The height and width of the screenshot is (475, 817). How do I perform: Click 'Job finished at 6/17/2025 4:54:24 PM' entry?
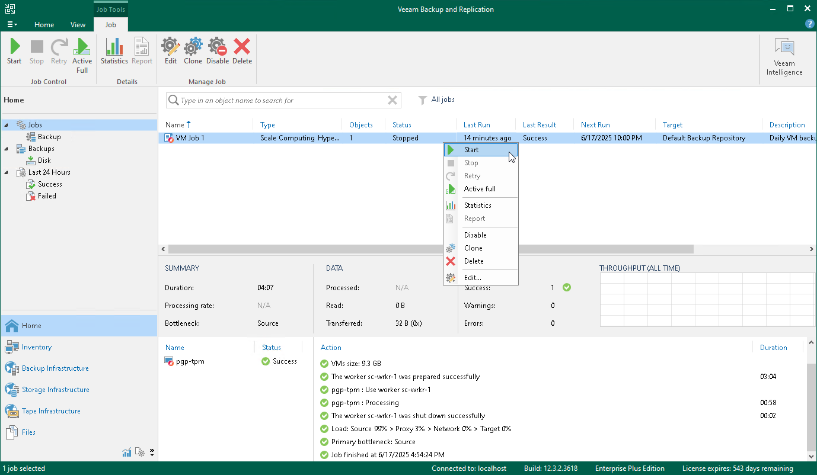[387, 455]
